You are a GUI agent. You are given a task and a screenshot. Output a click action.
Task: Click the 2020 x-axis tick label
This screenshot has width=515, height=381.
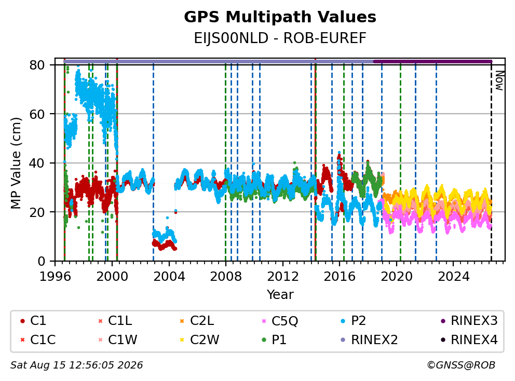click(397, 277)
